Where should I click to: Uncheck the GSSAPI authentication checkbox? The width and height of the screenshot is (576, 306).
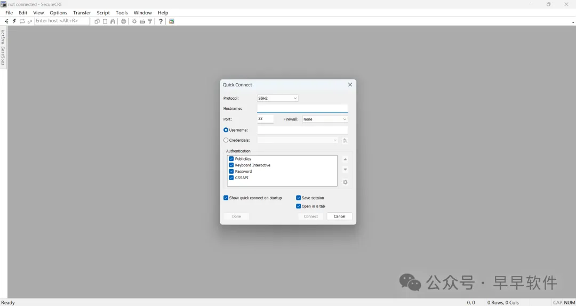tap(231, 178)
